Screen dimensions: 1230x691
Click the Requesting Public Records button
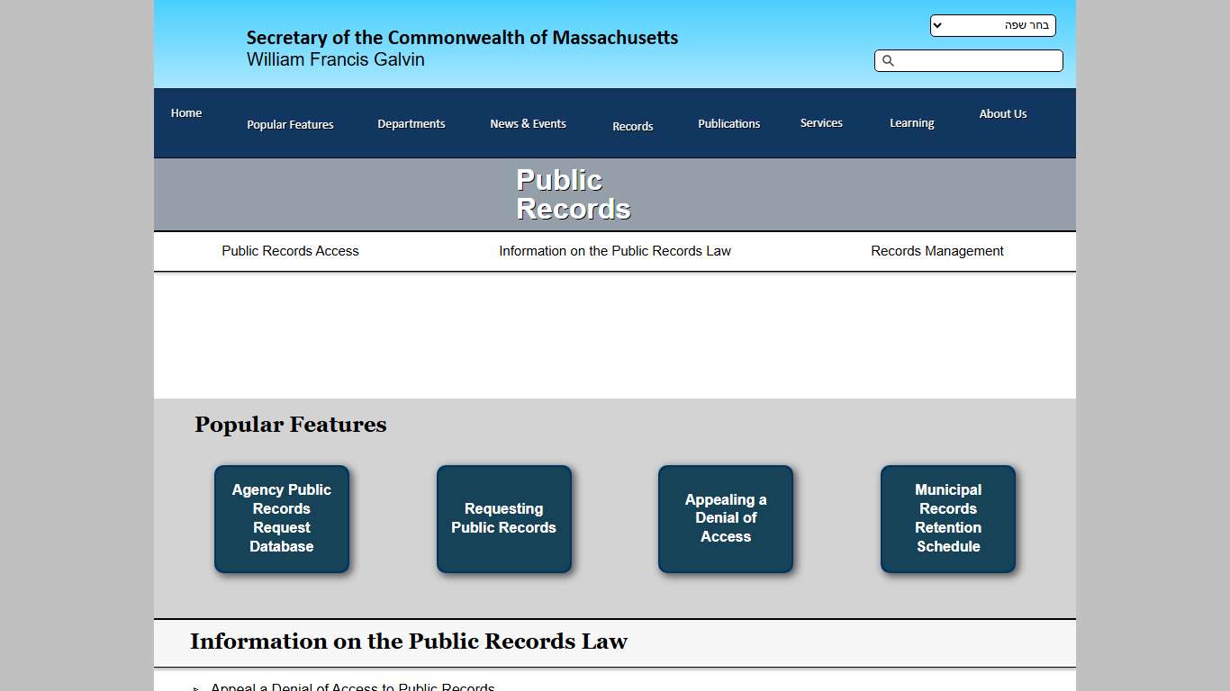click(503, 519)
